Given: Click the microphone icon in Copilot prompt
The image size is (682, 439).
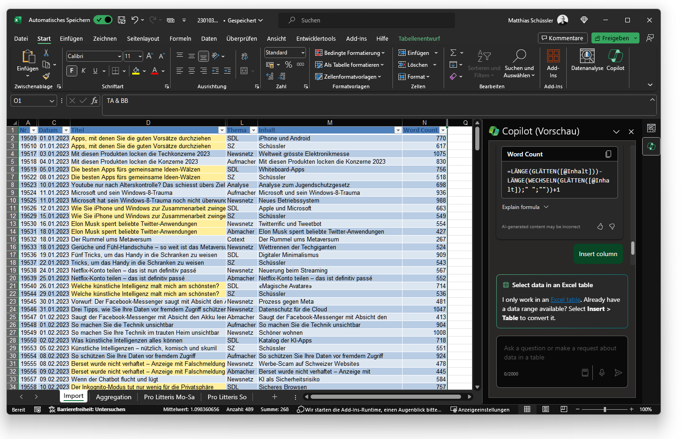Looking at the screenshot, I should click(602, 373).
